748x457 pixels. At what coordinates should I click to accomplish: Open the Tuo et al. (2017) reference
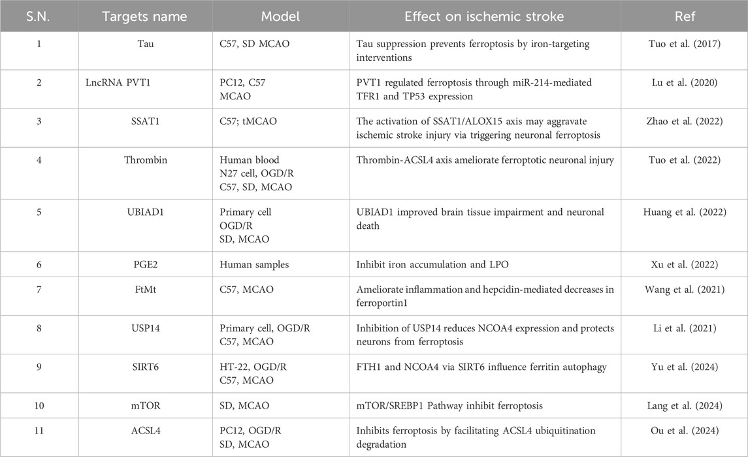(x=685, y=44)
